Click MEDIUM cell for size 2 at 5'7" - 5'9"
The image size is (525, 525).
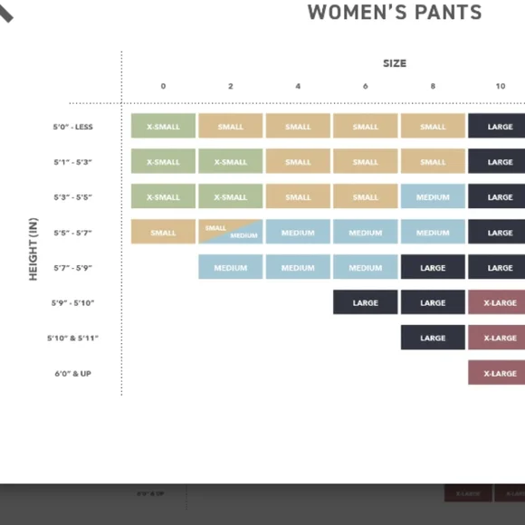click(230, 267)
